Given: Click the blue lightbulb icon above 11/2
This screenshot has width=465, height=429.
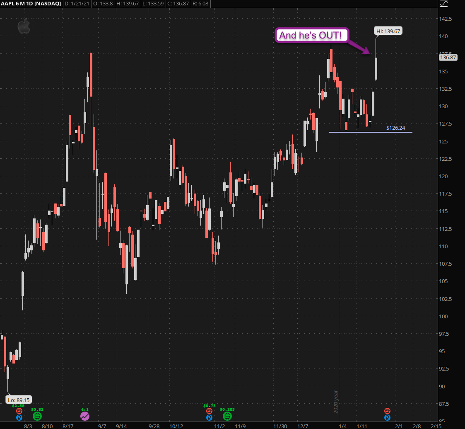Looking at the screenshot, I should click(209, 418).
